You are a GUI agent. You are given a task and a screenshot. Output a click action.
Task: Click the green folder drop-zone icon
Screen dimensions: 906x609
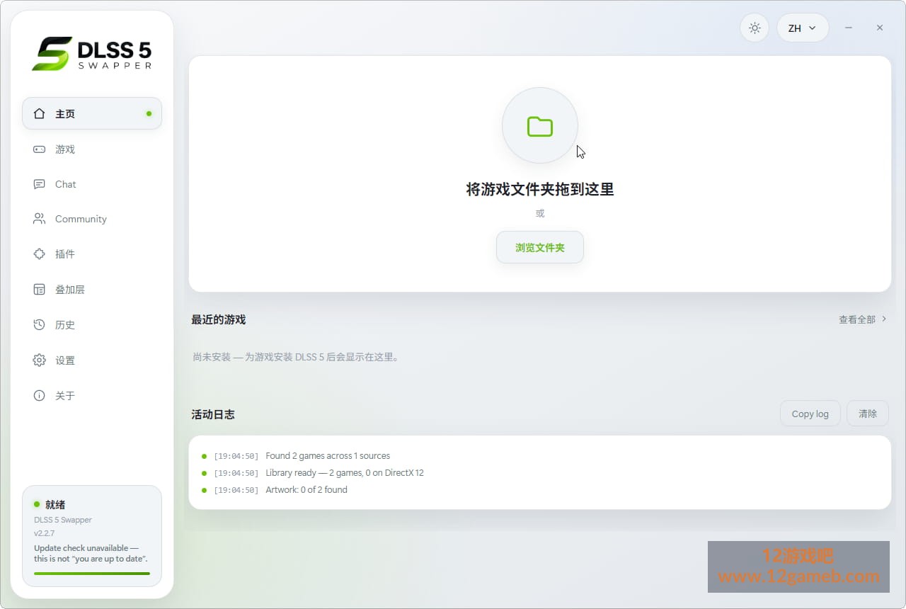coord(540,126)
